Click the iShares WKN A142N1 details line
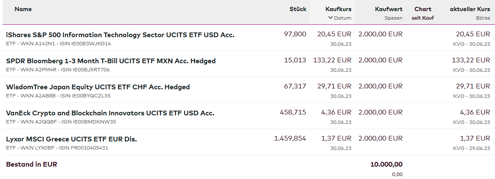The image size is (495, 179). tap(59, 44)
